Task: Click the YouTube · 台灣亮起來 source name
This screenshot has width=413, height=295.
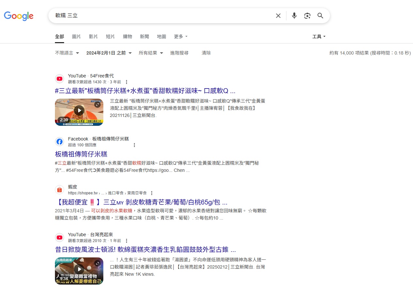Action: [x=91, y=235]
